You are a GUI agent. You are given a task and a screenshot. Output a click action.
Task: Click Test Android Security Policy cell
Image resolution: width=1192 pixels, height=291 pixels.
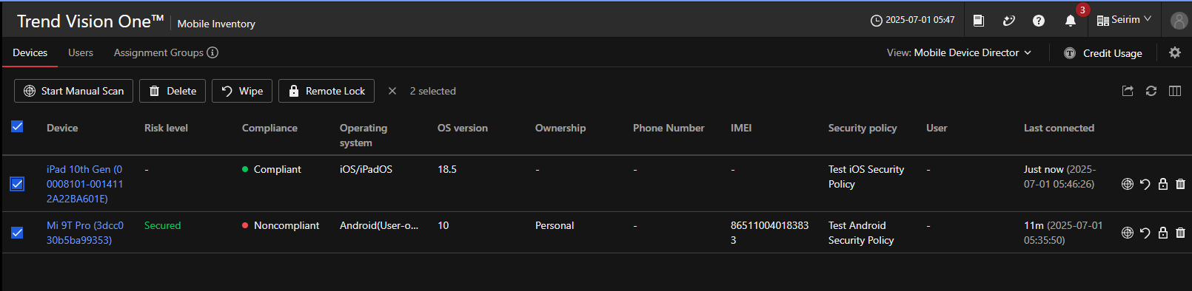[861, 233]
